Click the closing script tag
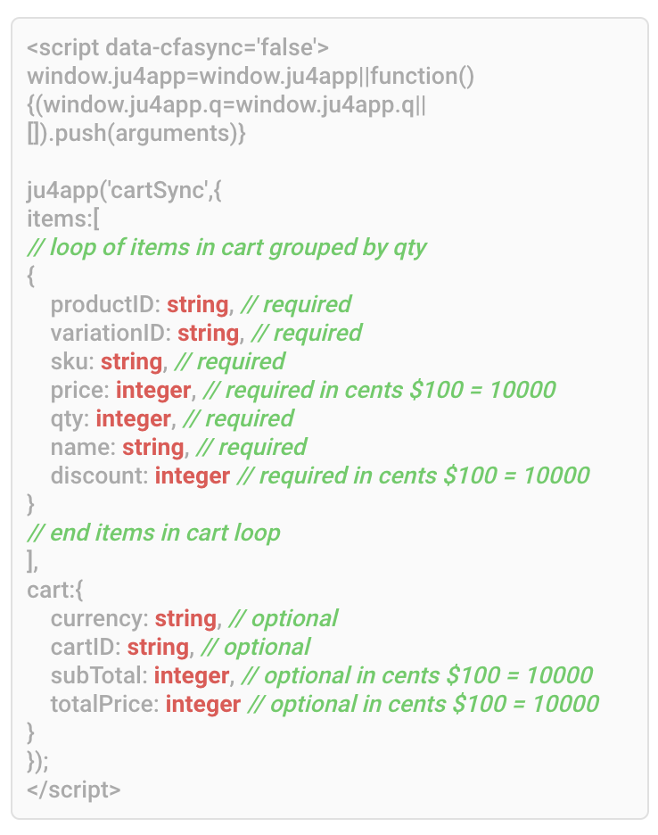658x835 pixels. pyautogui.click(x=73, y=790)
